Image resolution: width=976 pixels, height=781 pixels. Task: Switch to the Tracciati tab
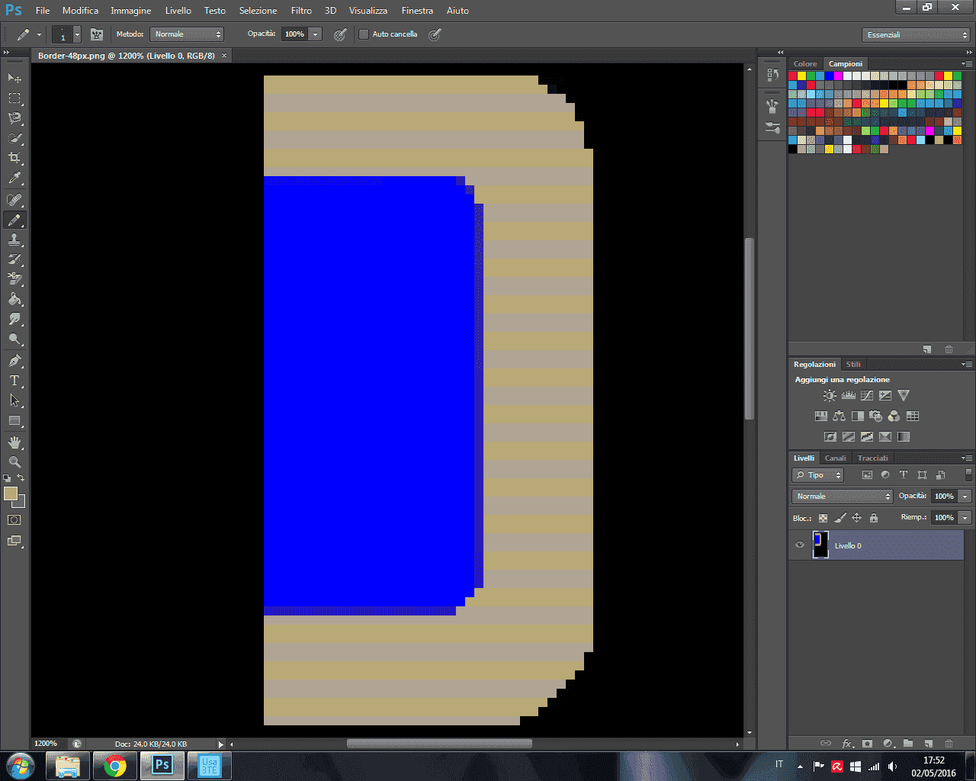click(x=873, y=458)
